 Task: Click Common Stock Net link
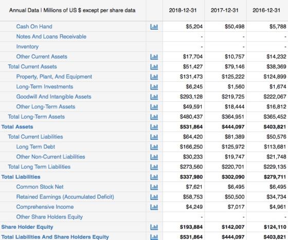coord(40,187)
